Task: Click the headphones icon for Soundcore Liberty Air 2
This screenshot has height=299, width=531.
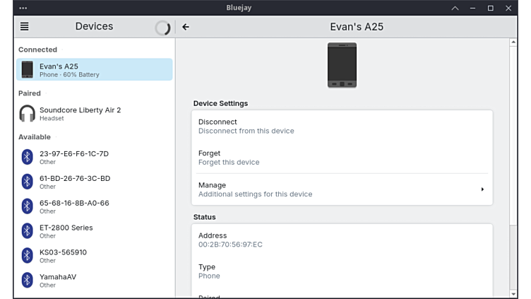Action: click(27, 113)
